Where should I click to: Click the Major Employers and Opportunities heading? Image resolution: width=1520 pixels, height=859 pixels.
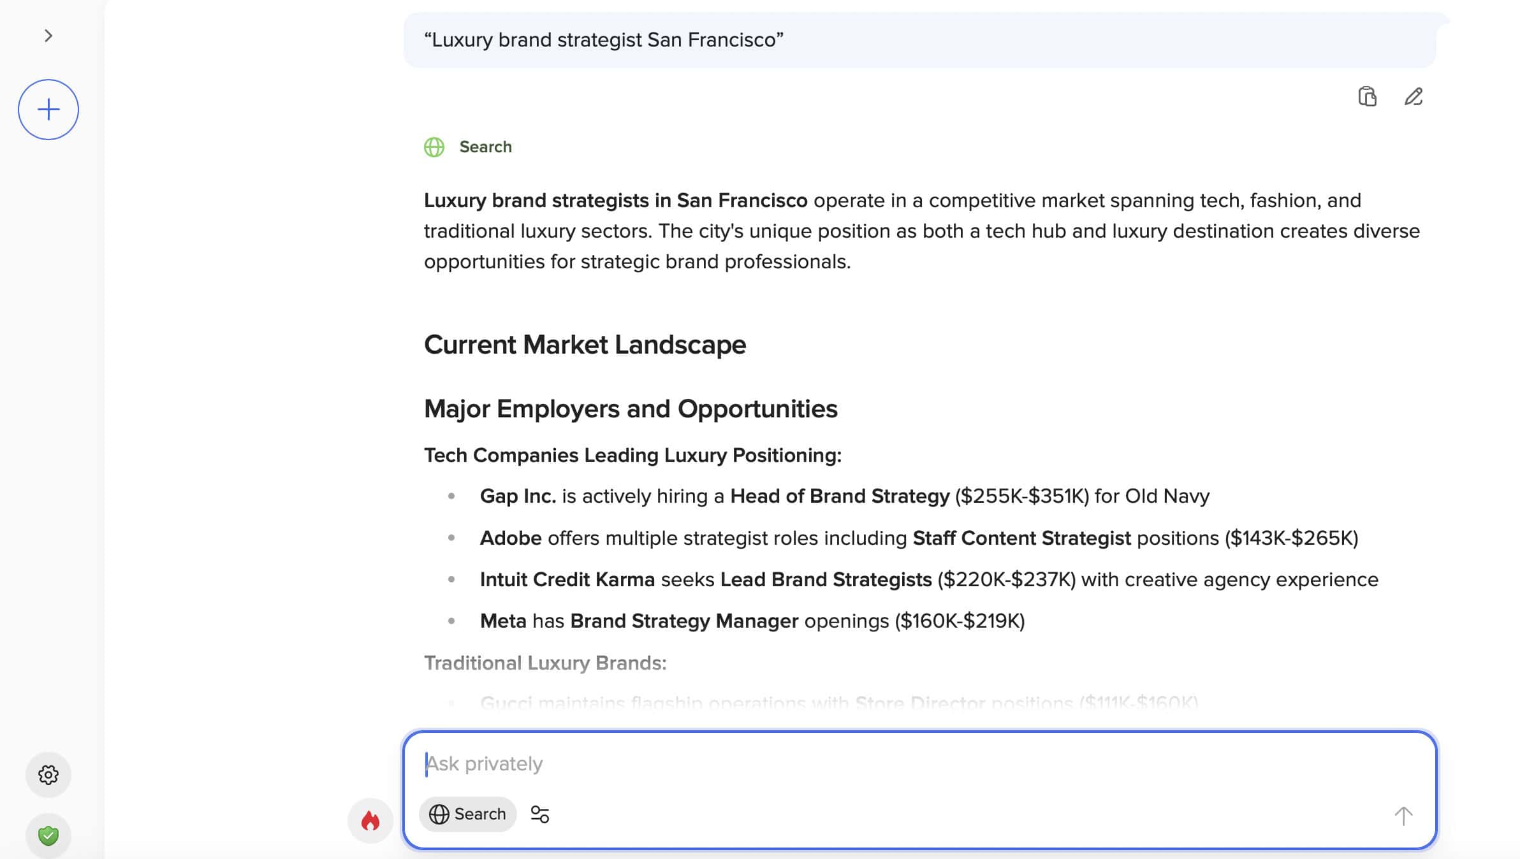631,409
